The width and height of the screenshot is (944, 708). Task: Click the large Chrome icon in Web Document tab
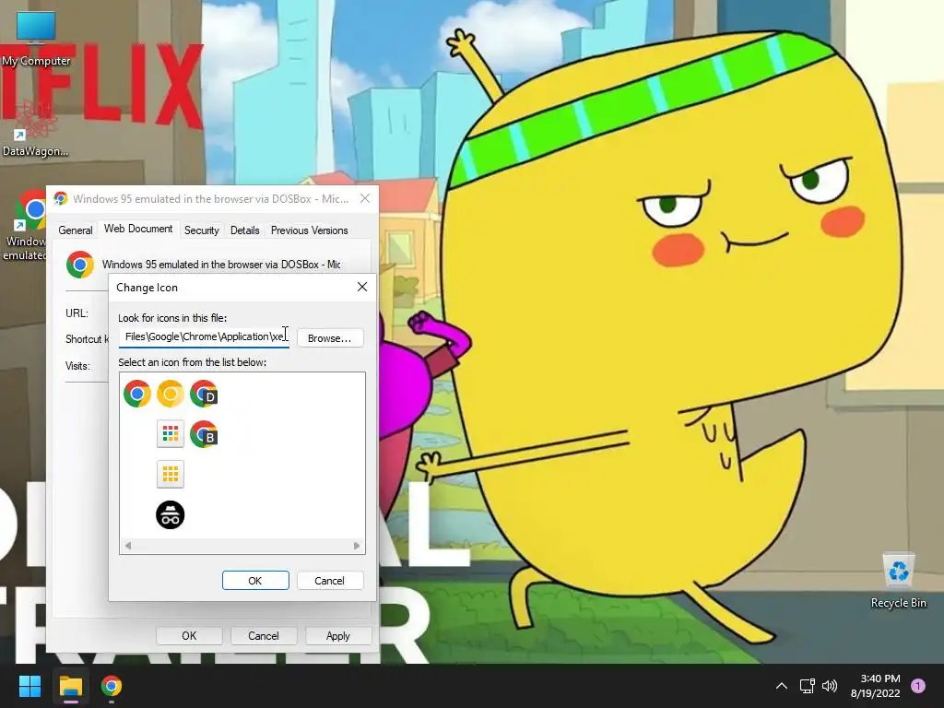click(80, 265)
